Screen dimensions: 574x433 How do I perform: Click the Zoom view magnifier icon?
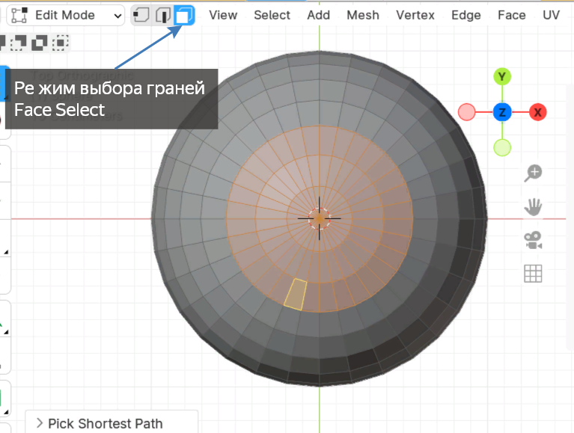(533, 173)
